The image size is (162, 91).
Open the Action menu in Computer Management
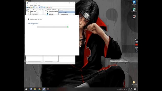(31, 5)
